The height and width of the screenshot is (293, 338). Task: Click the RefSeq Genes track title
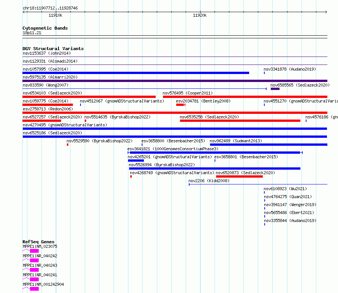(38, 242)
